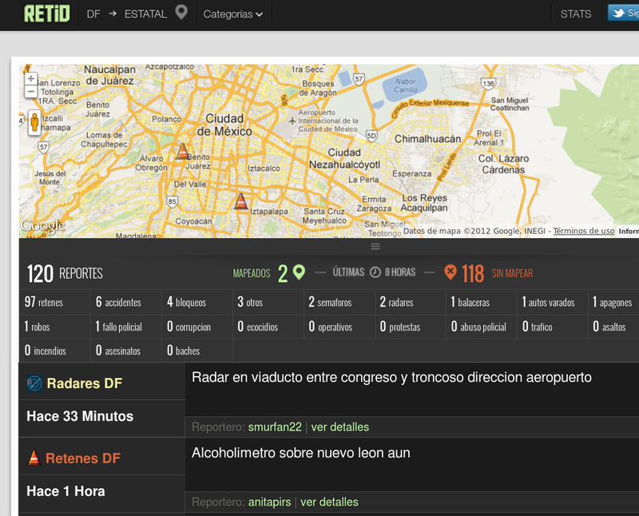Filter by 1 apagones
Screen dimensions: 639x516
(x=613, y=302)
